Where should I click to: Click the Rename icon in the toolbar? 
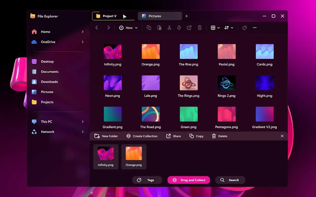point(179,28)
